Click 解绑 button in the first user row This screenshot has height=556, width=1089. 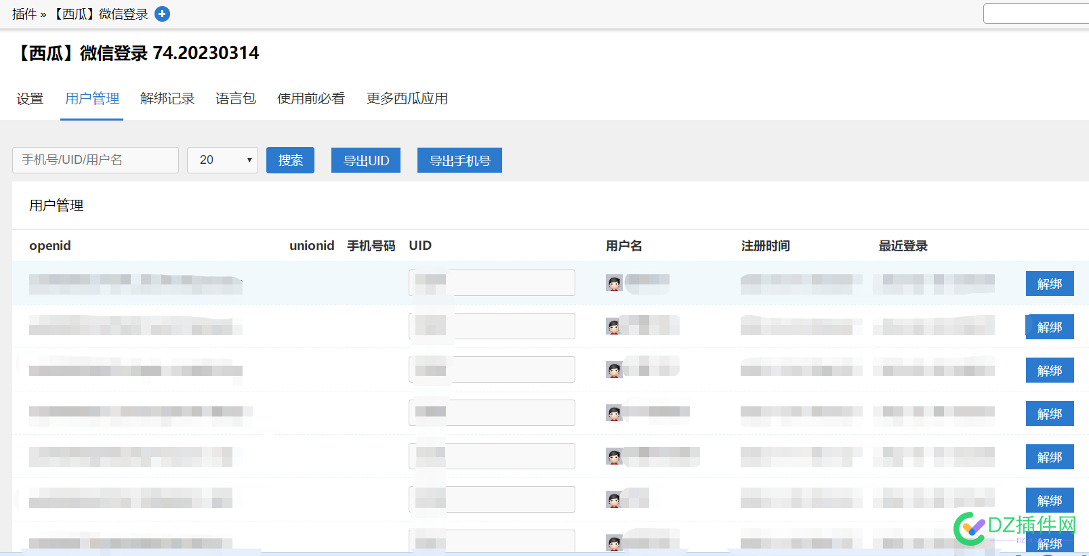(x=1050, y=284)
